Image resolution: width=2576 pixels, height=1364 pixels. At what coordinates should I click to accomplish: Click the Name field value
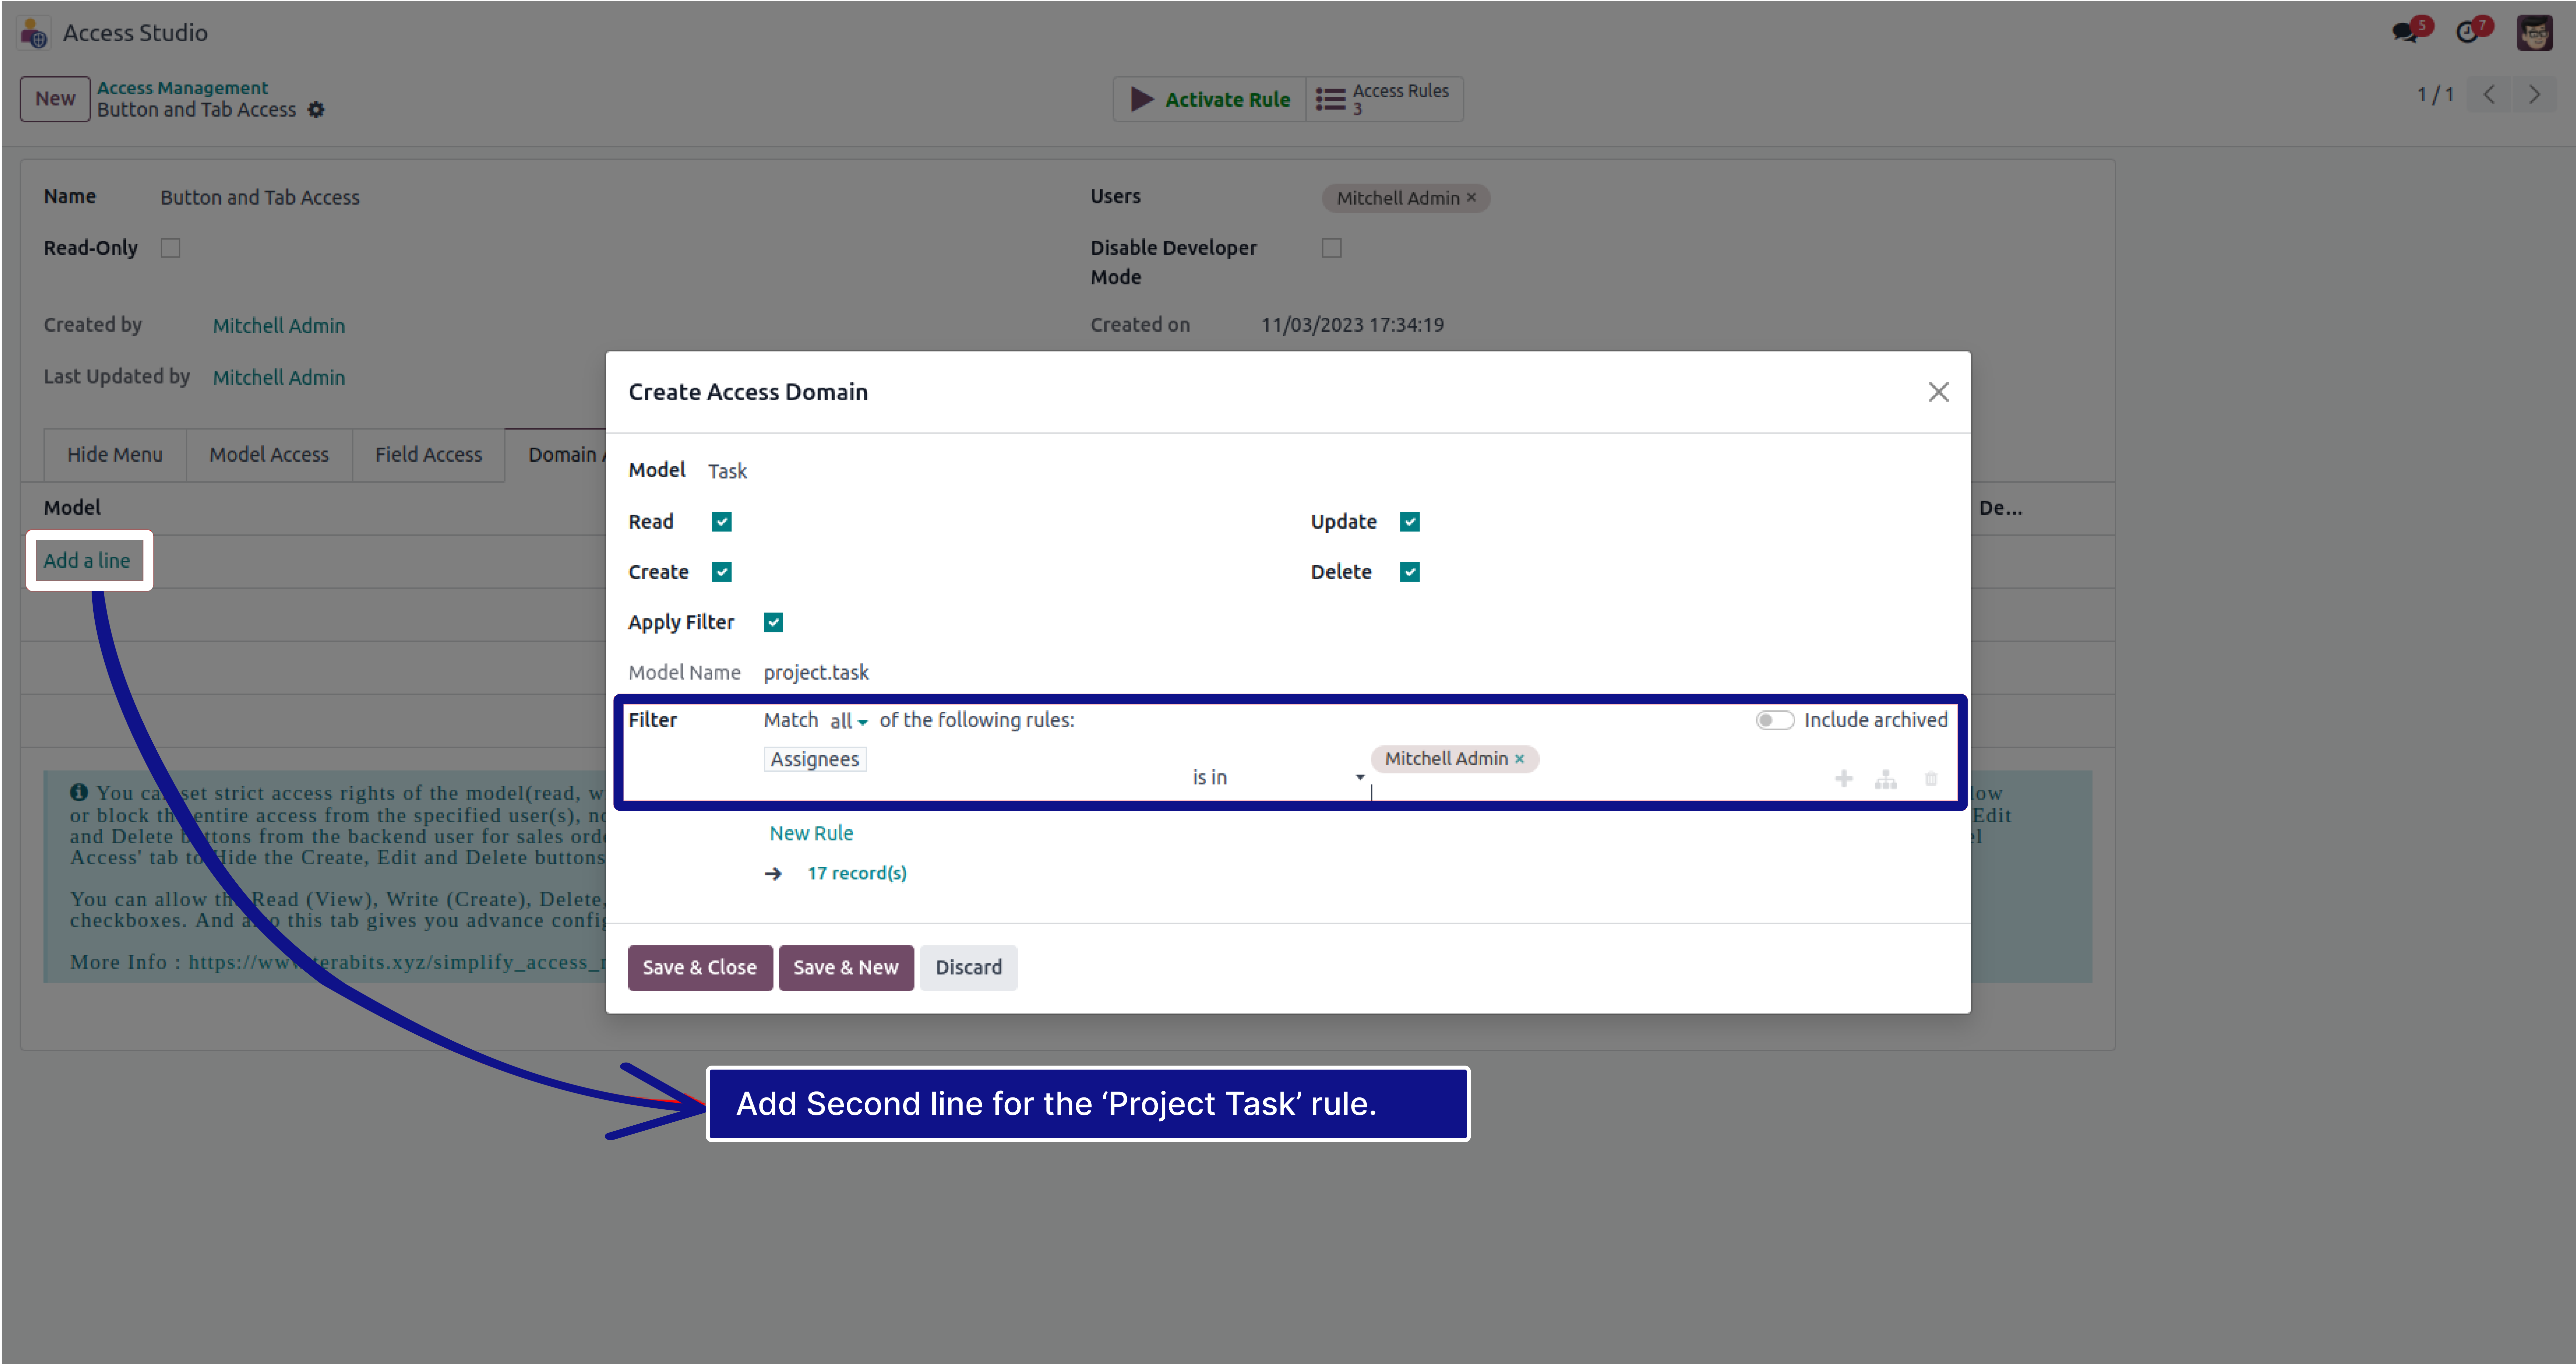(x=260, y=198)
